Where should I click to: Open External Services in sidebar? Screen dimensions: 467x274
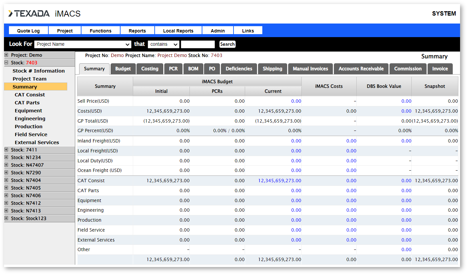point(37,142)
